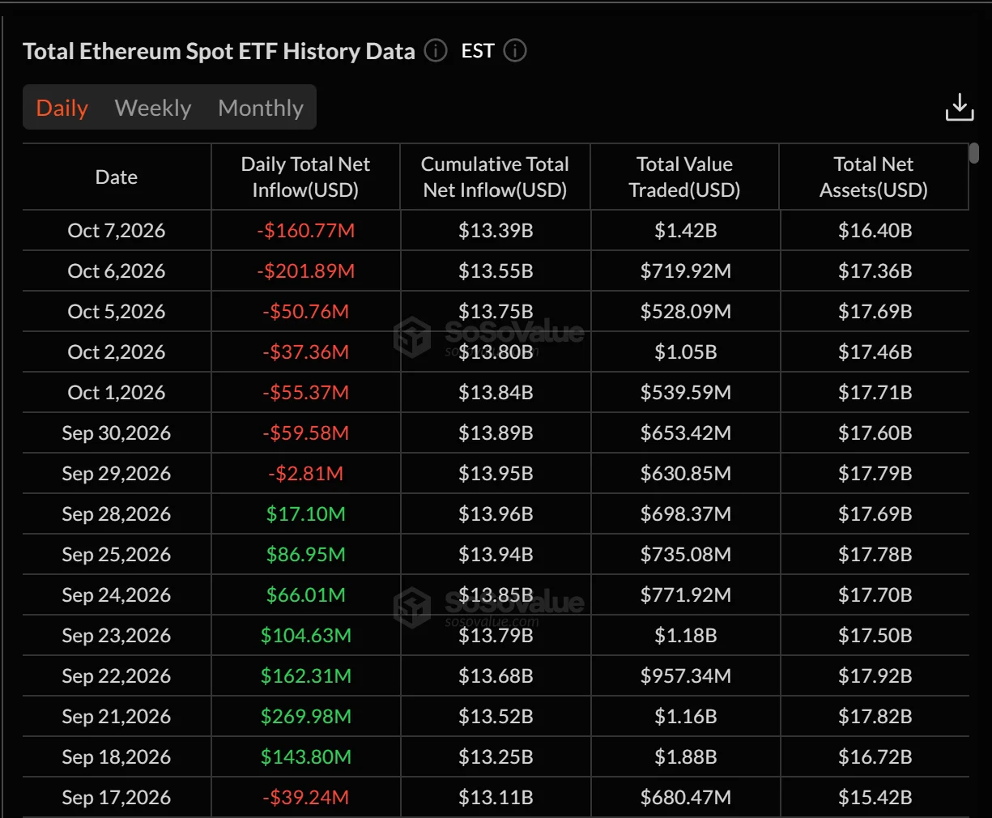Click the $1.88B value traded cell
This screenshot has width=992, height=818.
(686, 757)
